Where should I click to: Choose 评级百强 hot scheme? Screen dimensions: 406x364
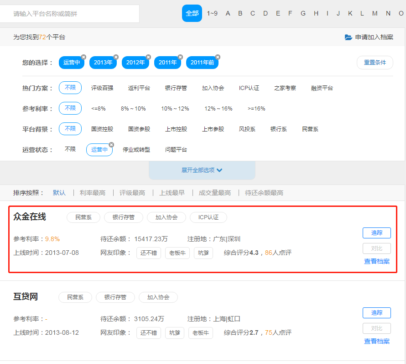pyautogui.click(x=102, y=88)
